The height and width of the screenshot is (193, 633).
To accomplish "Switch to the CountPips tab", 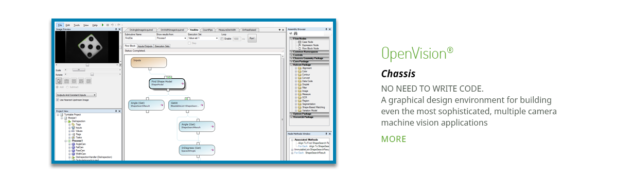I will click(x=207, y=30).
